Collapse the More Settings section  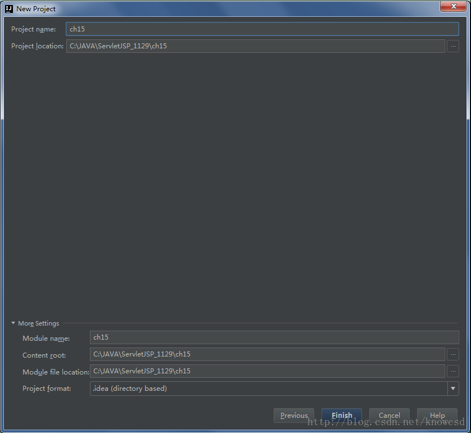point(13,323)
